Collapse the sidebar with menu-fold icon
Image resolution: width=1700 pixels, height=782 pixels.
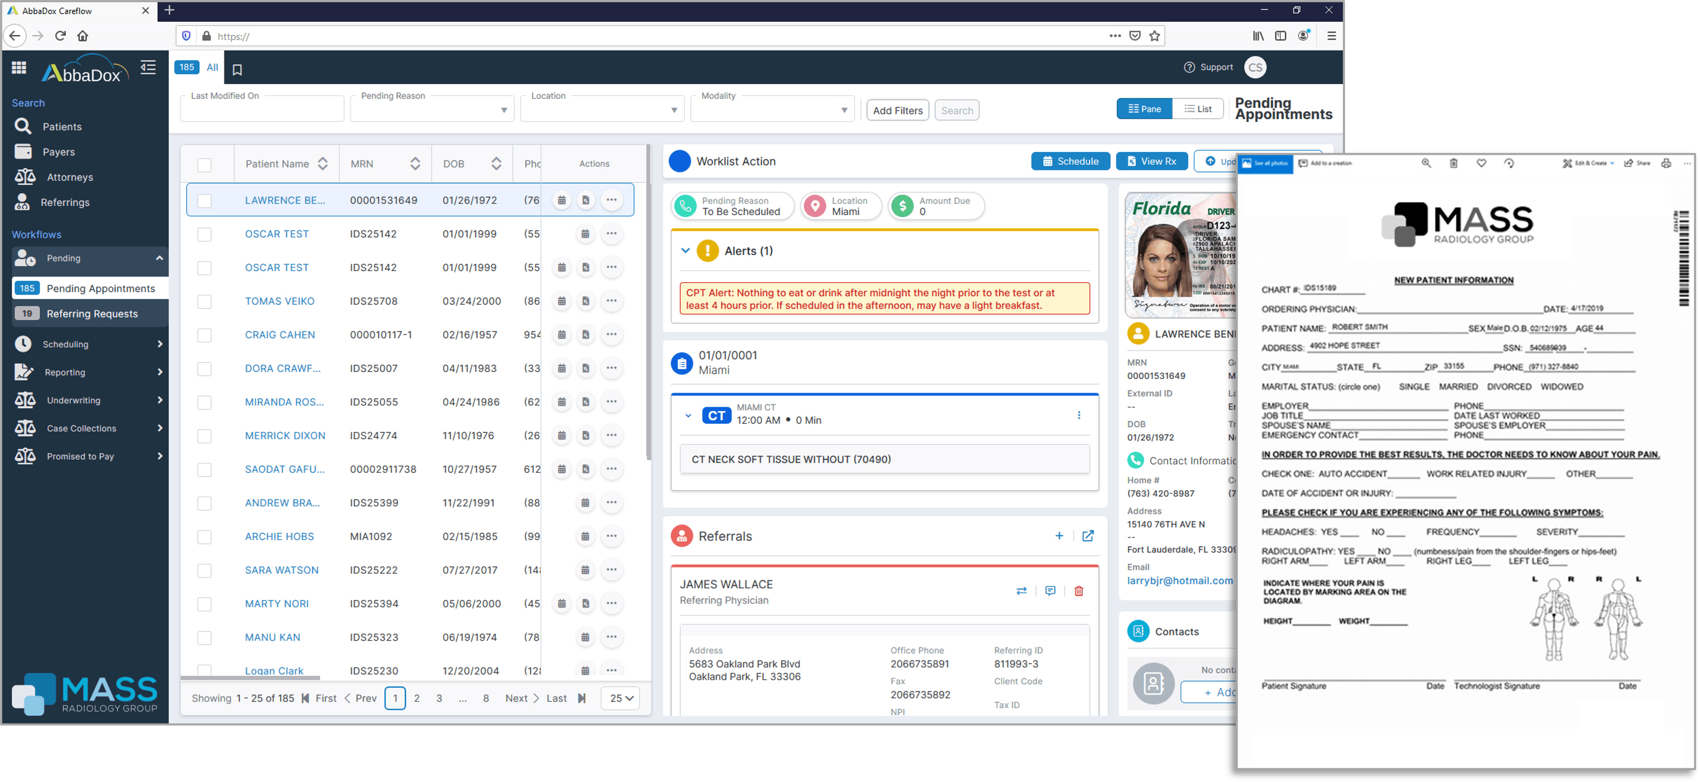click(148, 67)
